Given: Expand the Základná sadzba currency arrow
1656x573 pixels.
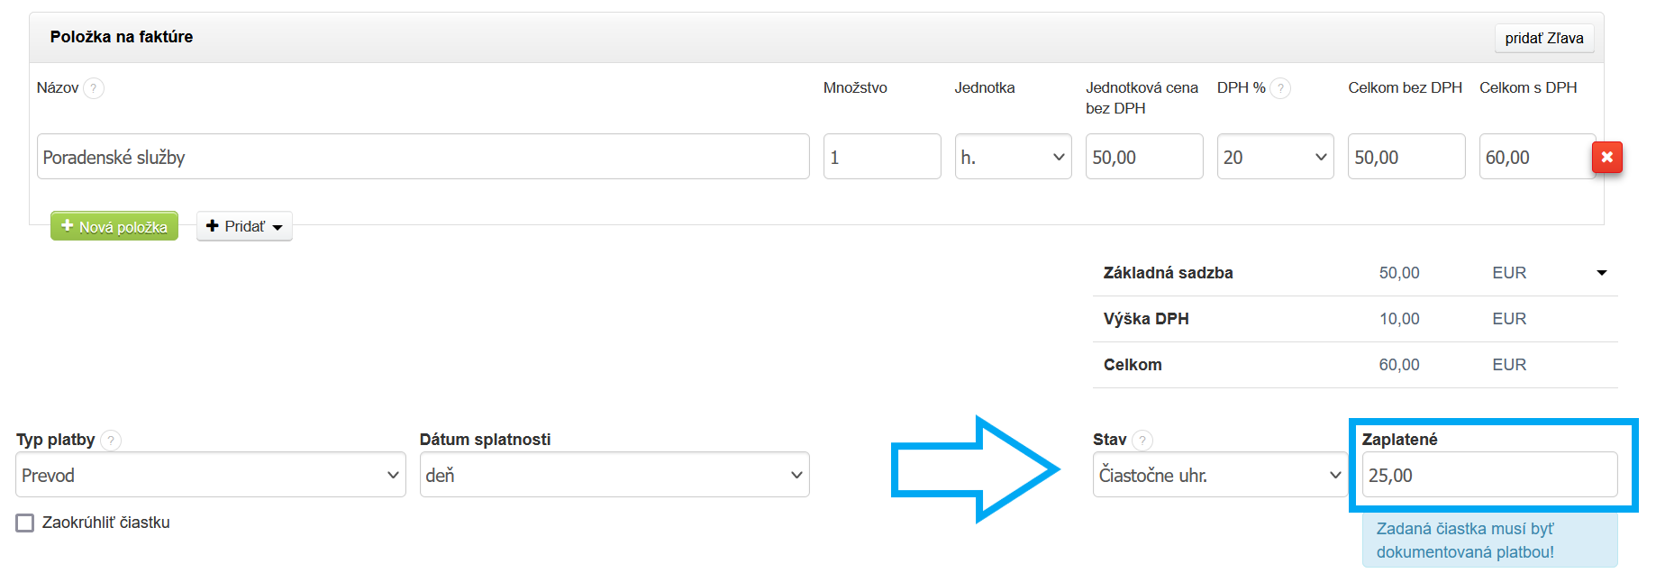Looking at the screenshot, I should (x=1602, y=273).
